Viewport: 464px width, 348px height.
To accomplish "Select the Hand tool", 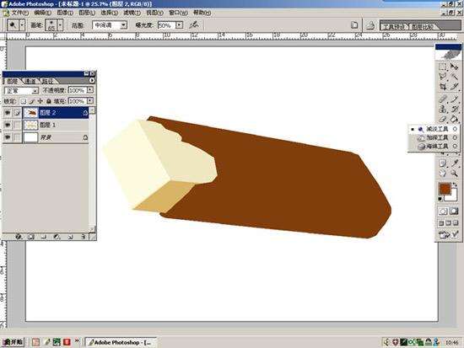I will tap(443, 174).
